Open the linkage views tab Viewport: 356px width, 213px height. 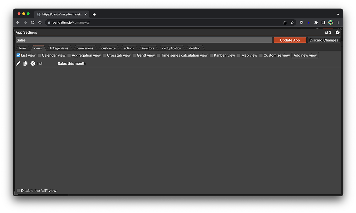point(59,48)
